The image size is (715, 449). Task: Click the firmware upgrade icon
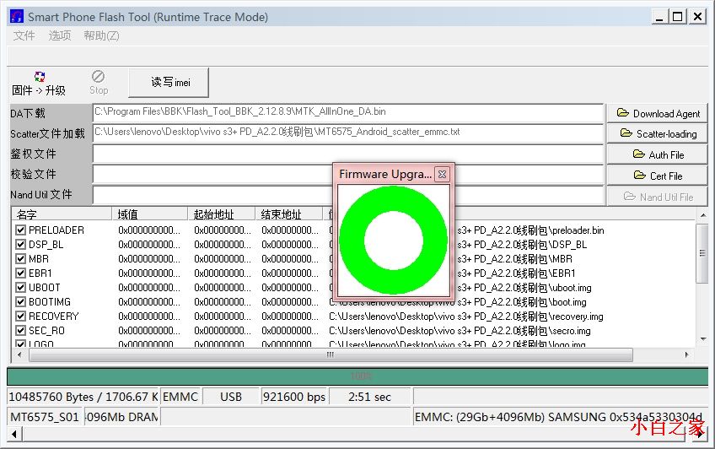coord(40,77)
